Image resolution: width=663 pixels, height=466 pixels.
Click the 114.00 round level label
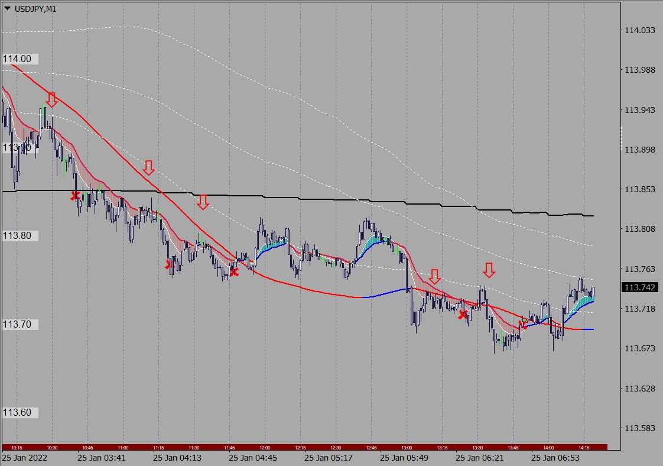click(x=20, y=59)
